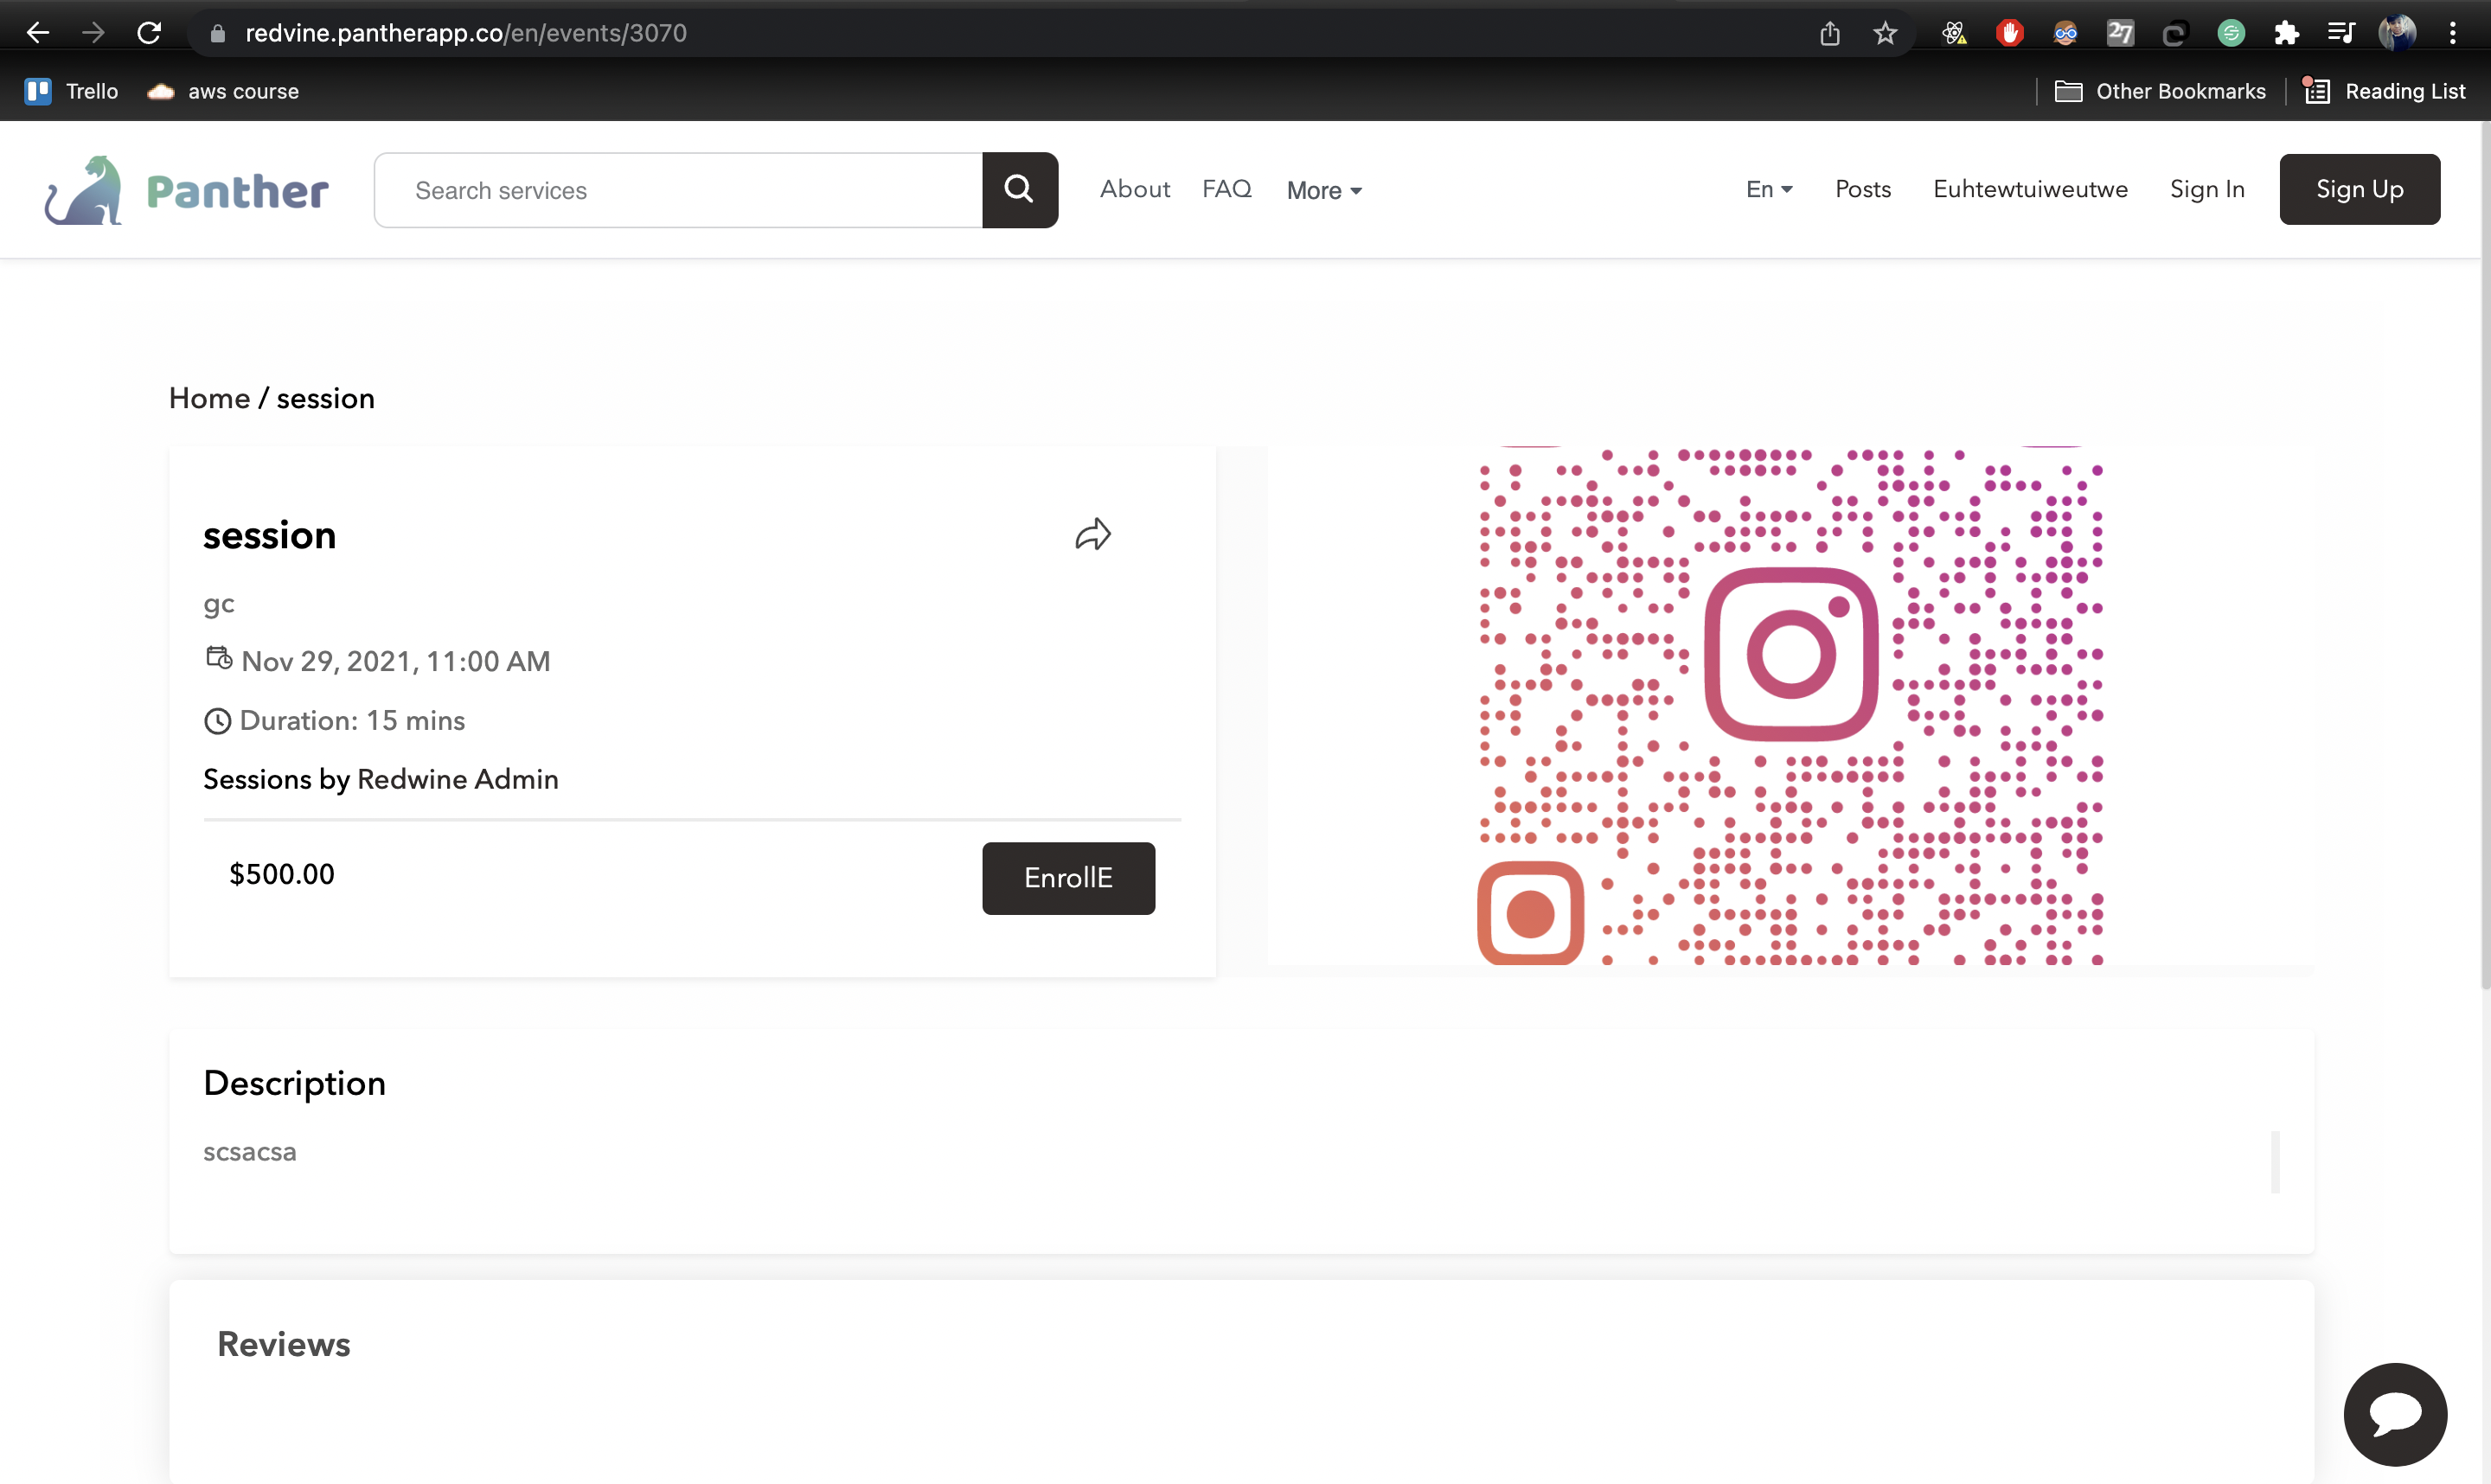Click the Home breadcrumb link
This screenshot has height=1484, width=2491.
[x=209, y=398]
